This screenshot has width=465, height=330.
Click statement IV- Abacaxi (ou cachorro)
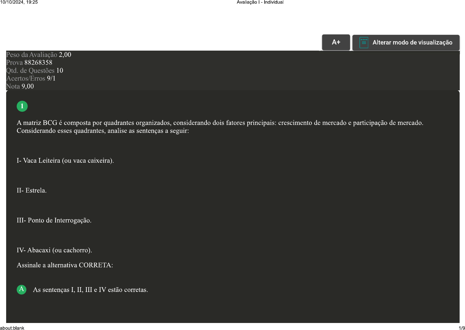[54, 250]
